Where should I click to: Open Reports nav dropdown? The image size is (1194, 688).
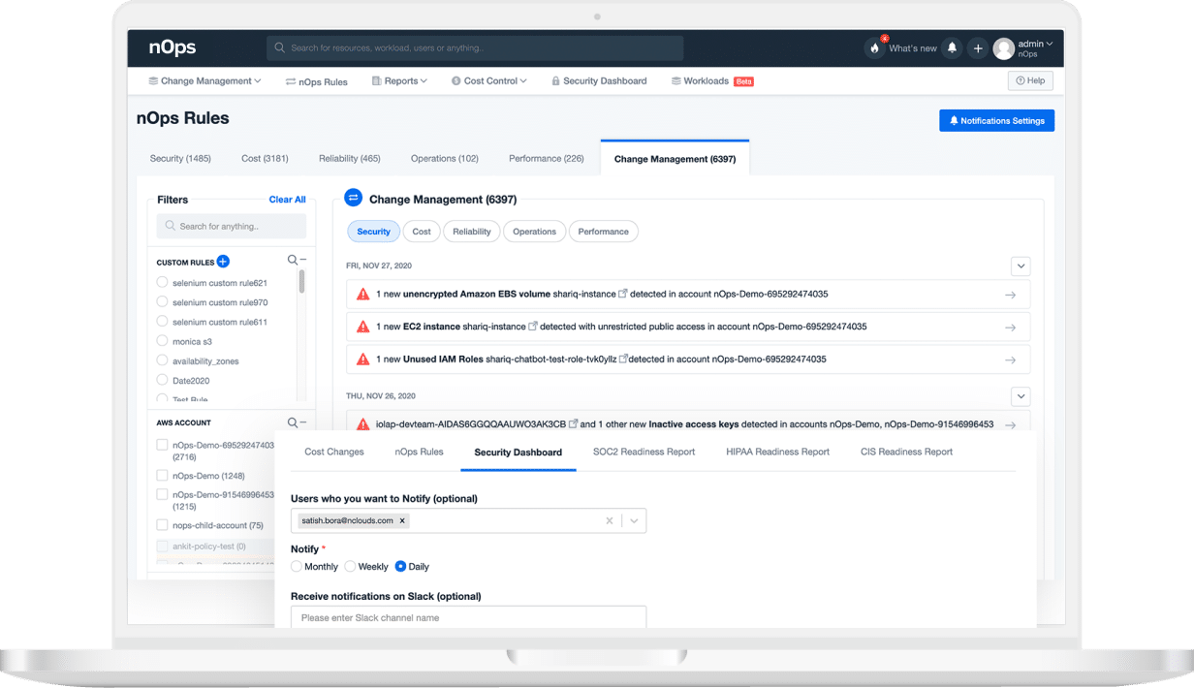click(x=399, y=80)
